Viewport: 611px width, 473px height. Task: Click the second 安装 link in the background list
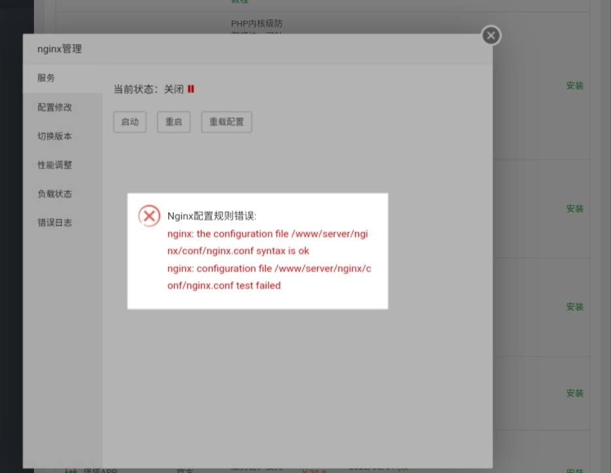[575, 209]
